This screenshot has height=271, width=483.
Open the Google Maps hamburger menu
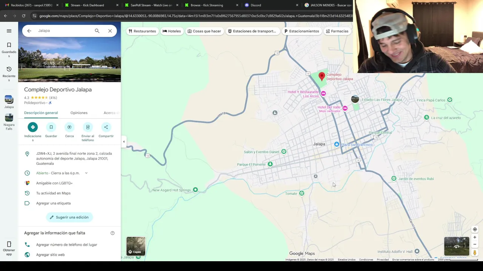click(x=9, y=31)
